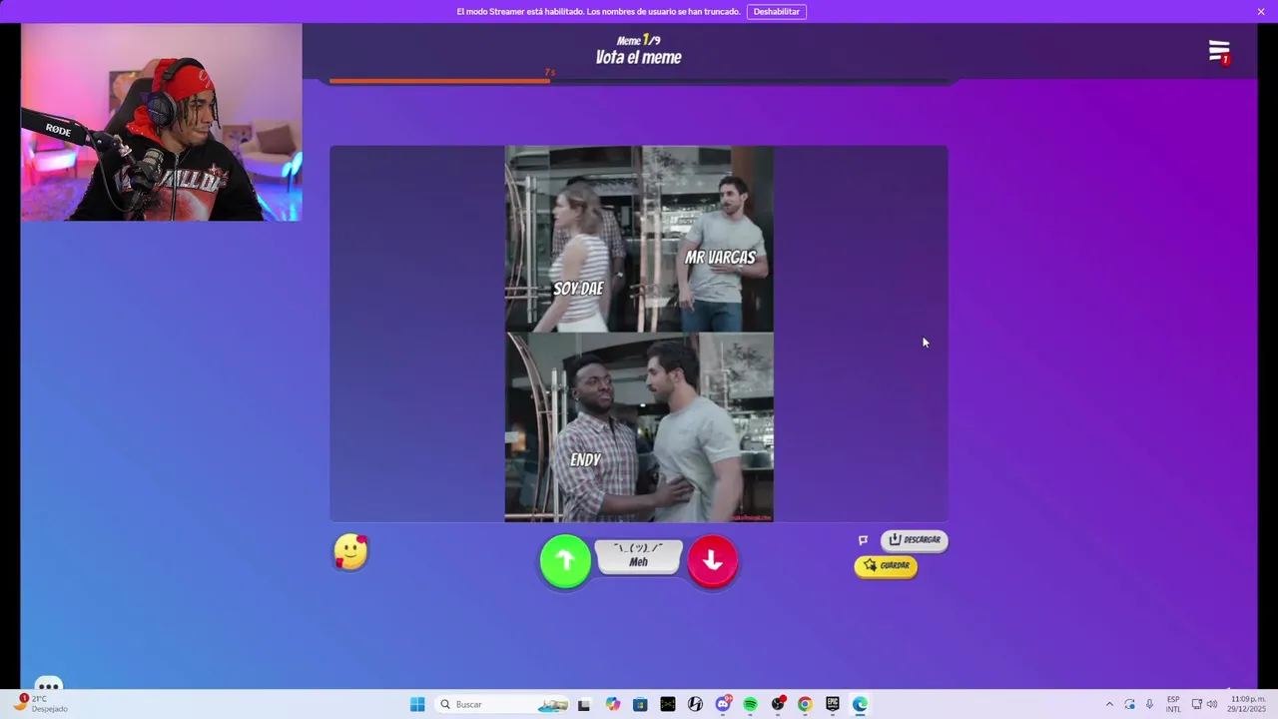Click the Buscar taskbar search box
The height and width of the screenshot is (719, 1278).
[x=502, y=704]
